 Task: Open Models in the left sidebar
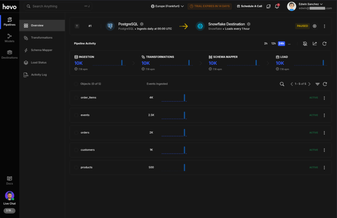point(10,38)
